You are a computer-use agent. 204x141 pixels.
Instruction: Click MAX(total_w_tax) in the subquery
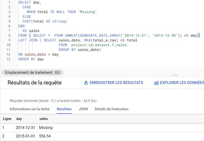tap(101, 40)
